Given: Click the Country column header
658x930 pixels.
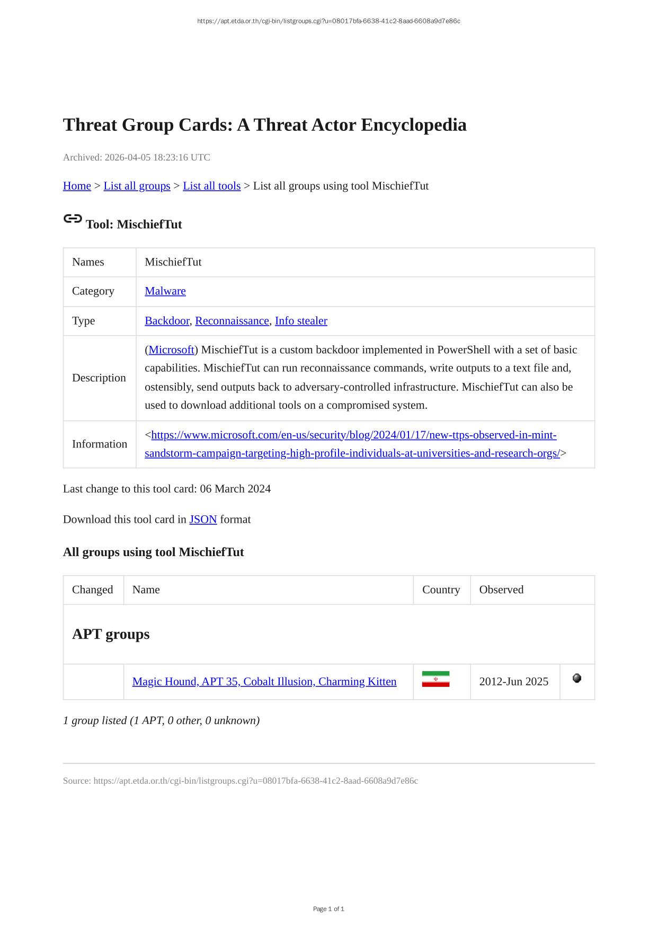Looking at the screenshot, I should point(441,590).
